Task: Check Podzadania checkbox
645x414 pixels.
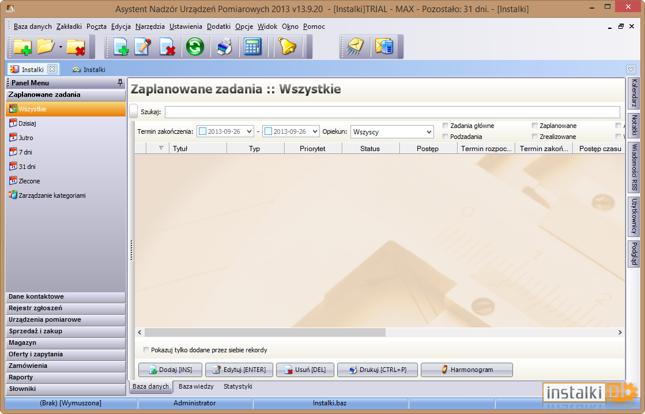Action: [445, 136]
